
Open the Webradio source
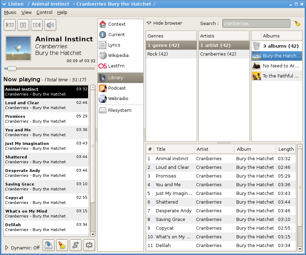pyautogui.click(x=118, y=98)
